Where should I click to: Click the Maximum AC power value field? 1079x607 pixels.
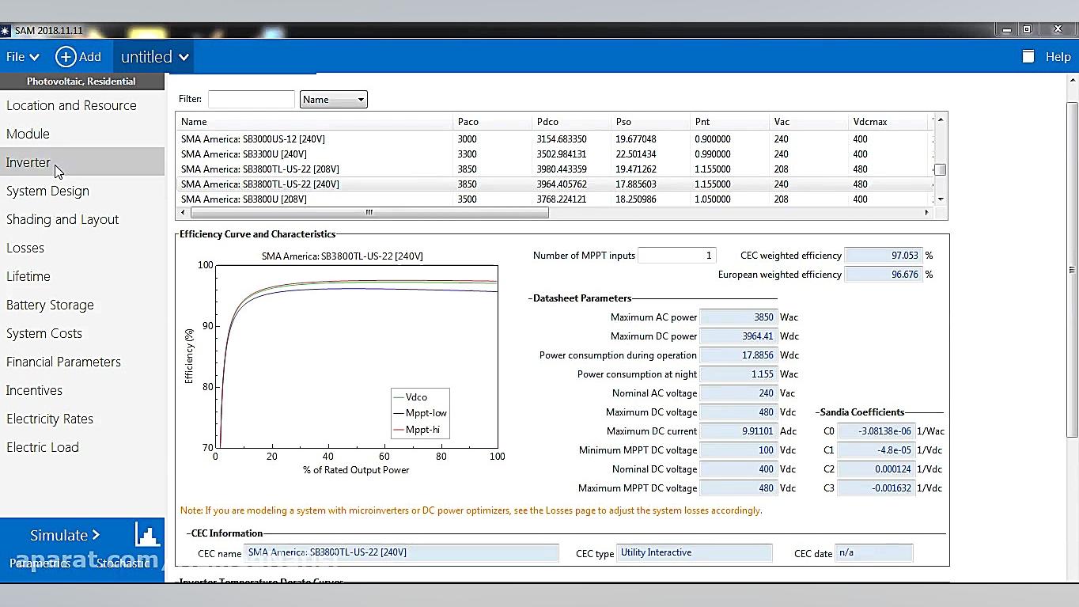pos(737,317)
